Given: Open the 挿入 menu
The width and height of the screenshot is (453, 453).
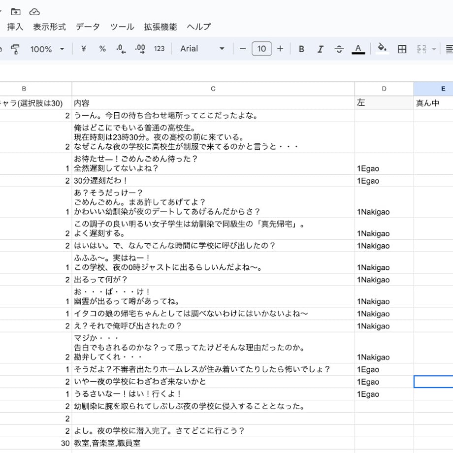Looking at the screenshot, I should [15, 27].
